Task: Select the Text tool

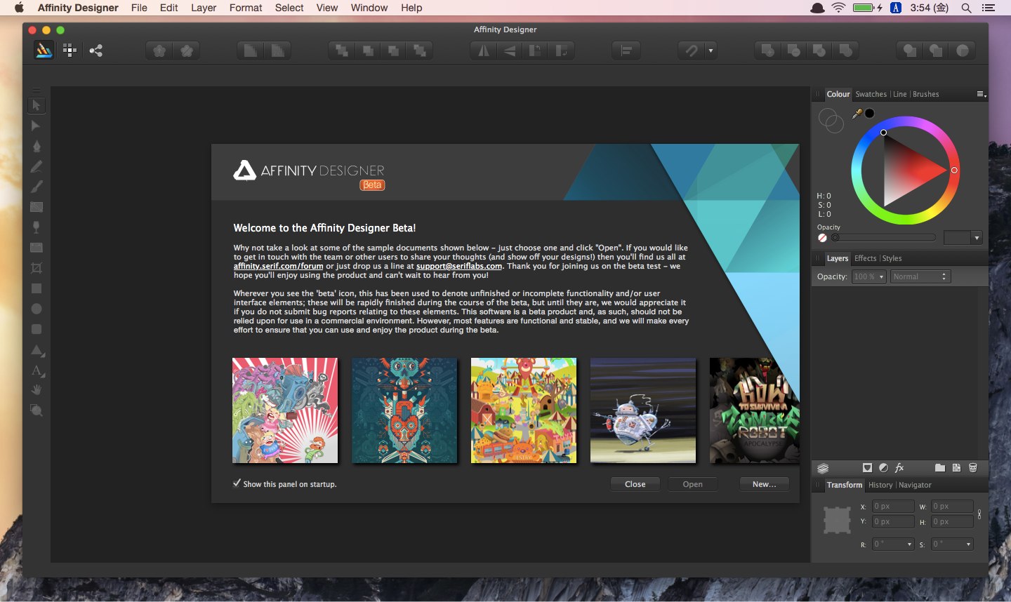Action: (37, 370)
